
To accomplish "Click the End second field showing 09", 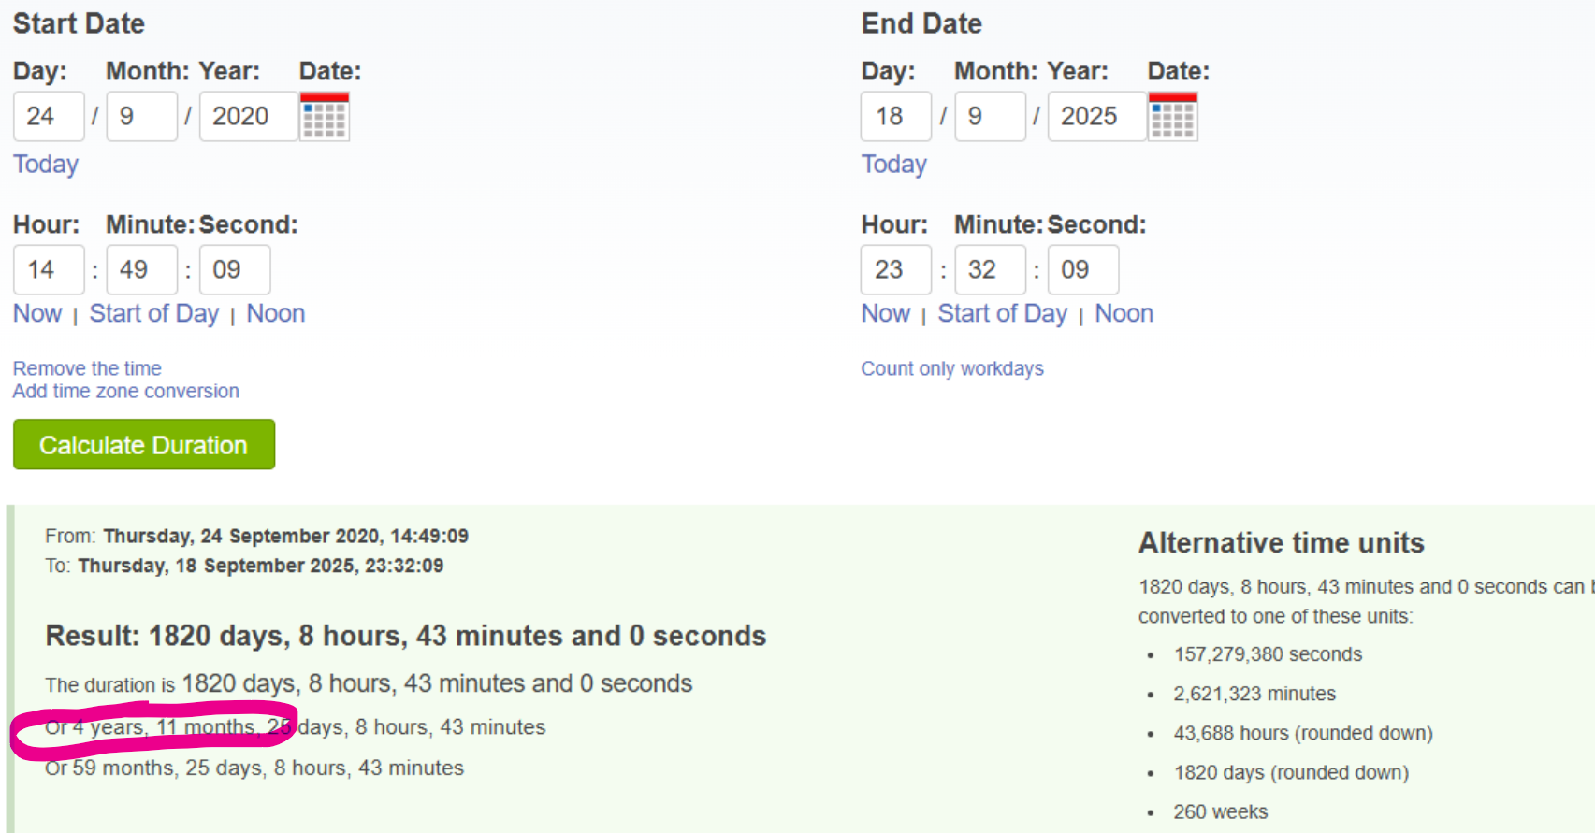I will 1083,270.
